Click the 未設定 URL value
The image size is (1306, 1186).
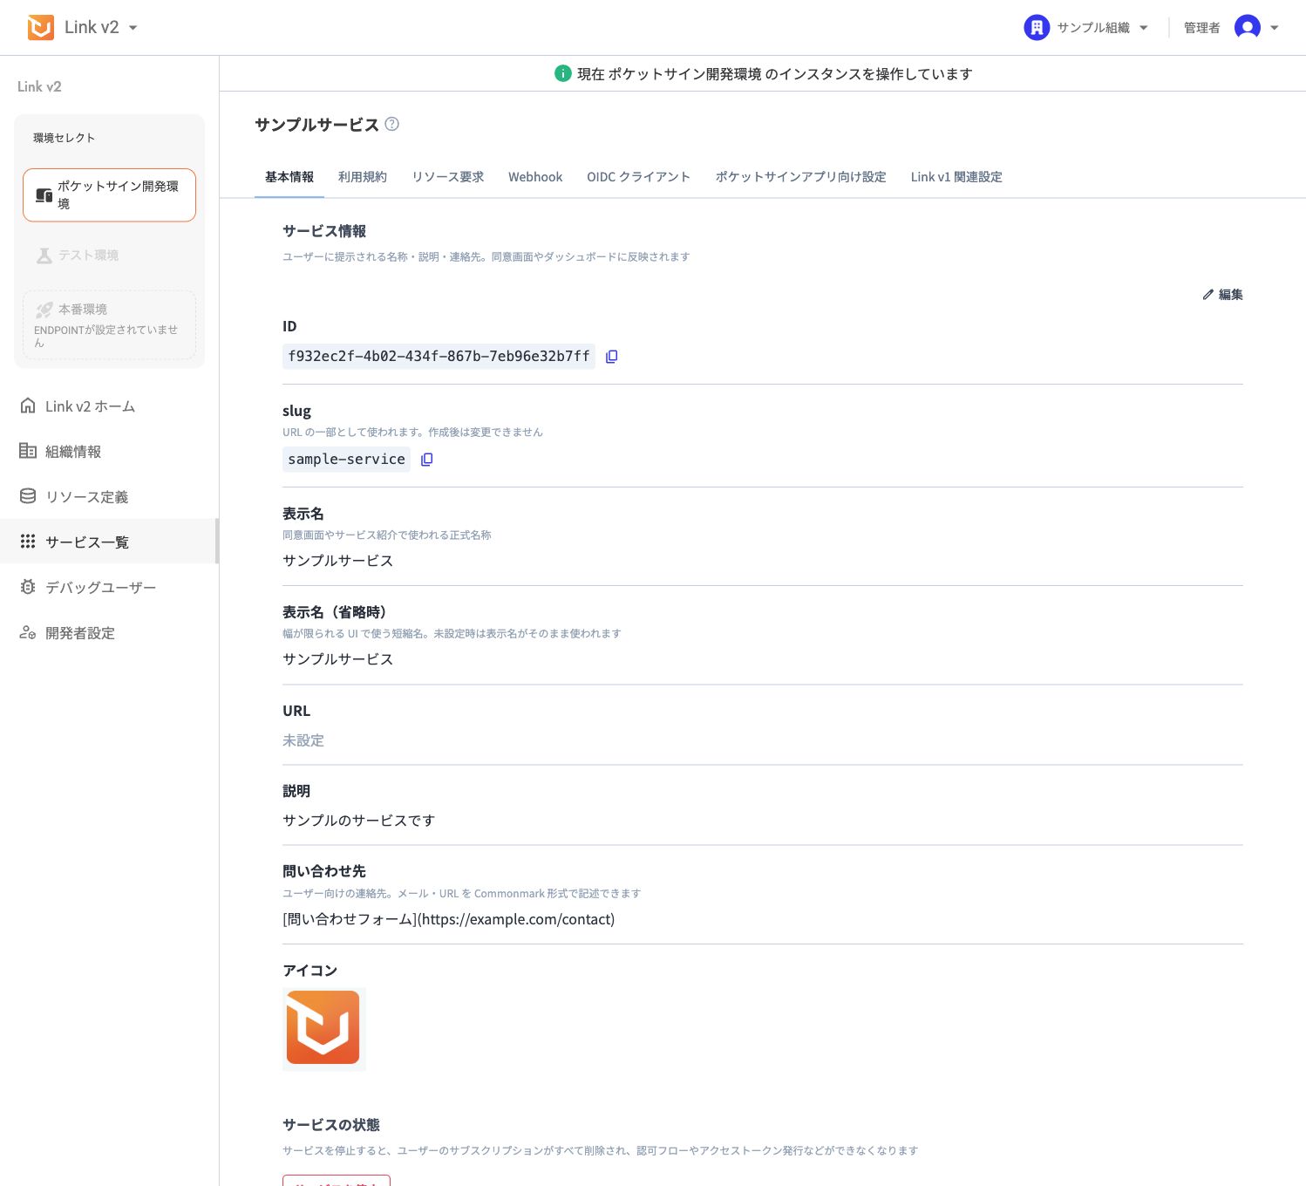pos(303,740)
